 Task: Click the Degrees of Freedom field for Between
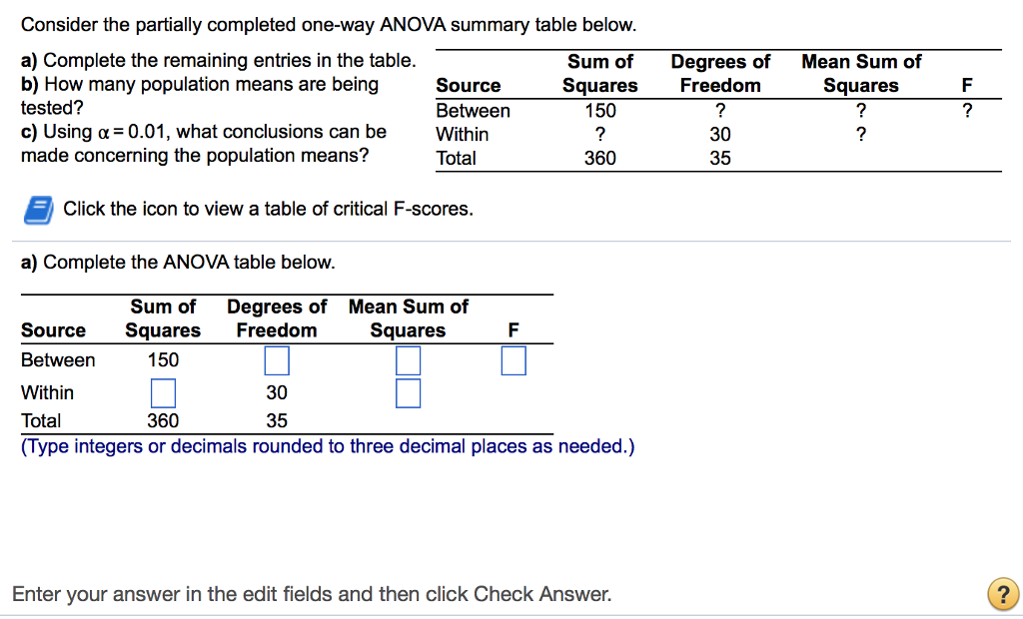[276, 360]
